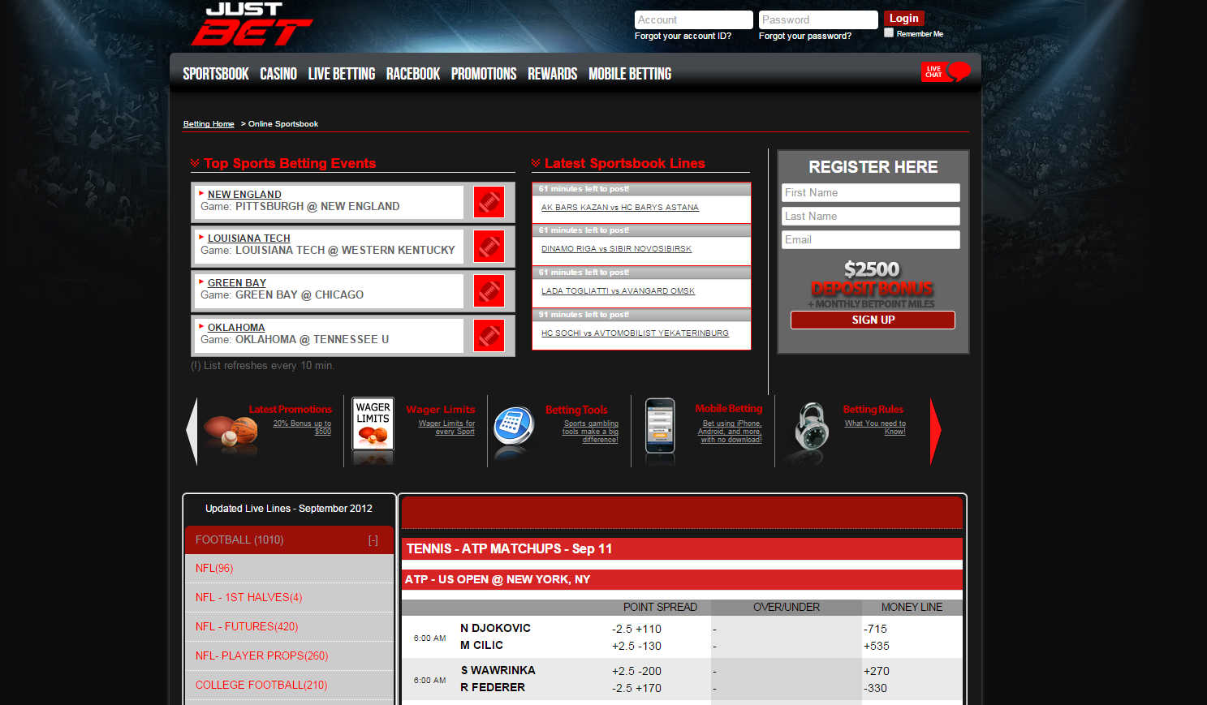This screenshot has height=705, width=1207.
Task: Select NFL(96) in the sports list
Action: click(289, 569)
